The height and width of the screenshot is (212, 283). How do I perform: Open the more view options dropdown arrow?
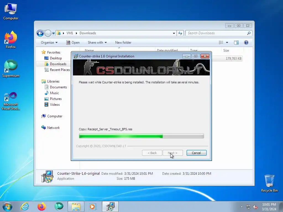[227, 43]
